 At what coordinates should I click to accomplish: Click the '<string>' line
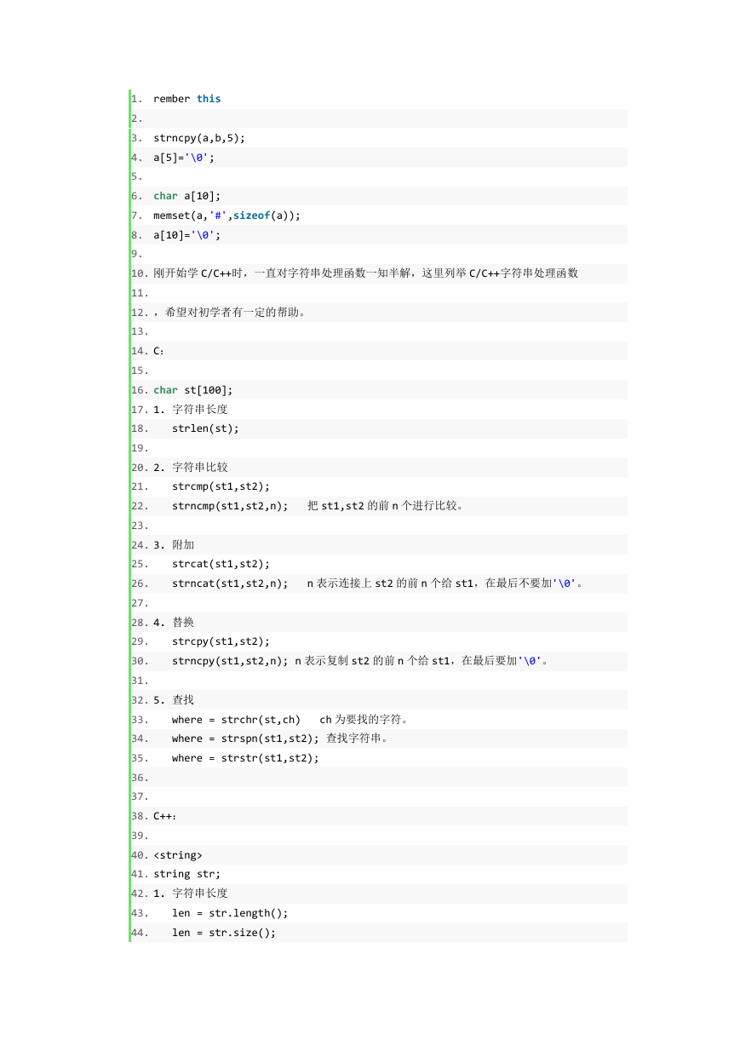point(178,855)
